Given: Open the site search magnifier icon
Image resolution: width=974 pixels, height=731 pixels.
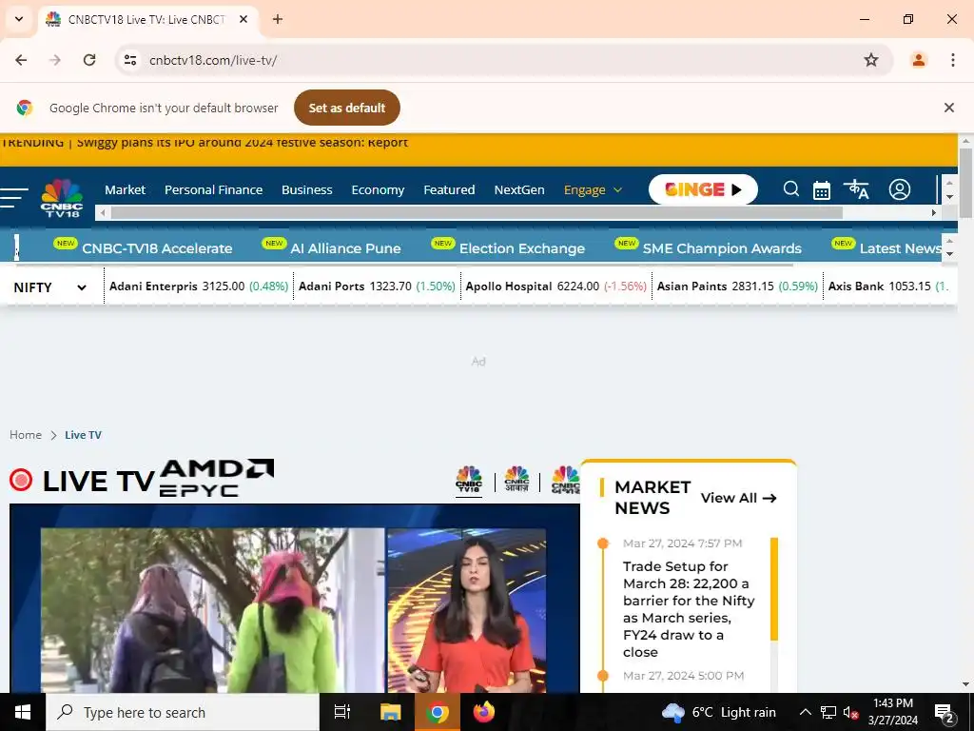Looking at the screenshot, I should (790, 189).
